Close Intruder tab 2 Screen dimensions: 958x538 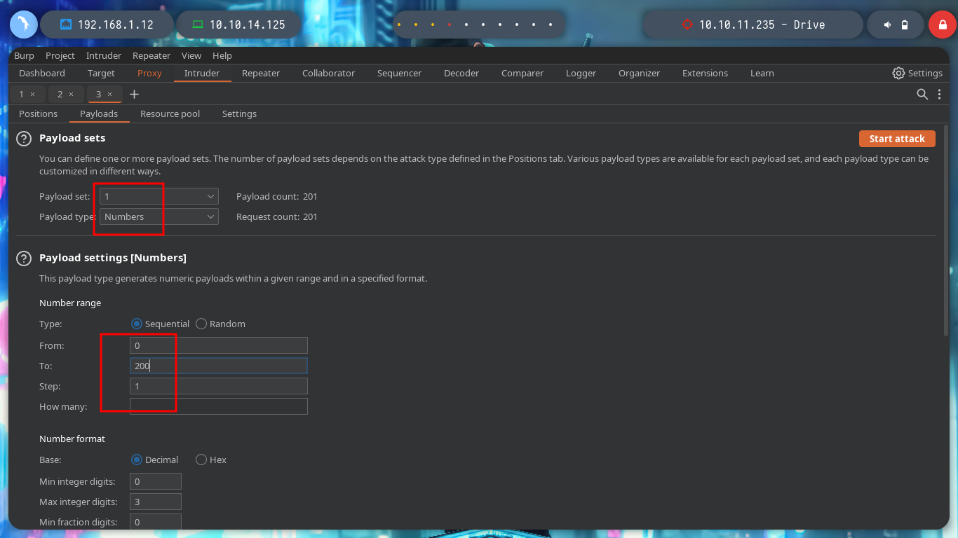pyautogui.click(x=72, y=94)
